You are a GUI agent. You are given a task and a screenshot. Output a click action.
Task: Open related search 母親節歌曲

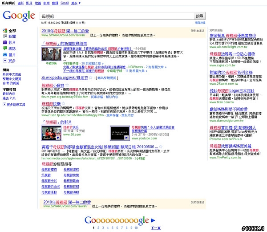coord(71,181)
